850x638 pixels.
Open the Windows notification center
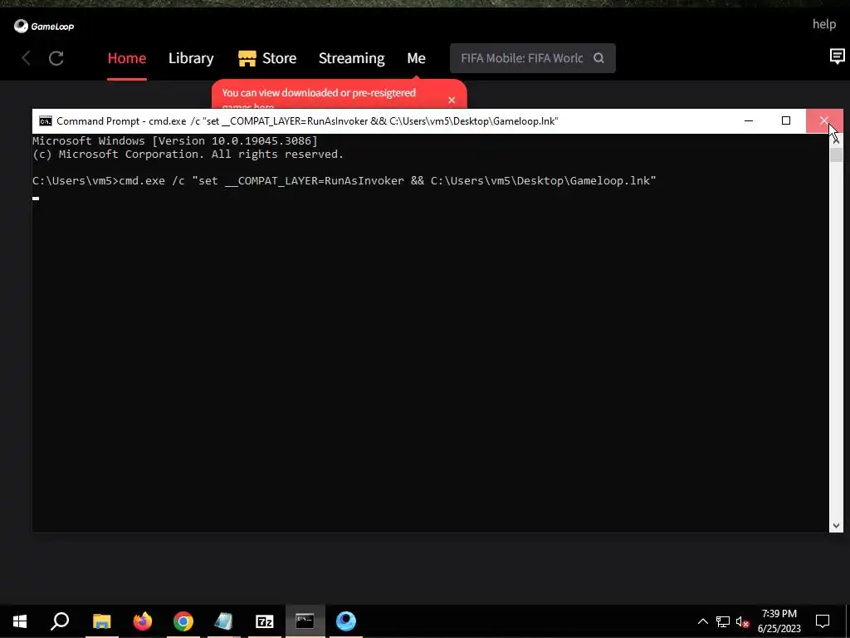(823, 621)
